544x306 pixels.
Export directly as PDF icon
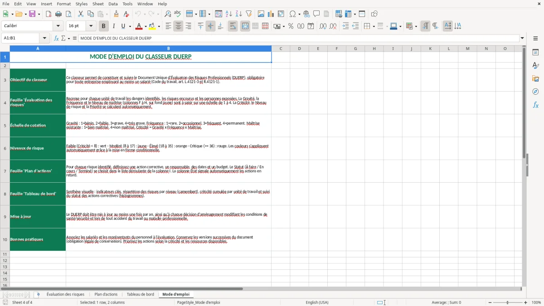point(49,14)
